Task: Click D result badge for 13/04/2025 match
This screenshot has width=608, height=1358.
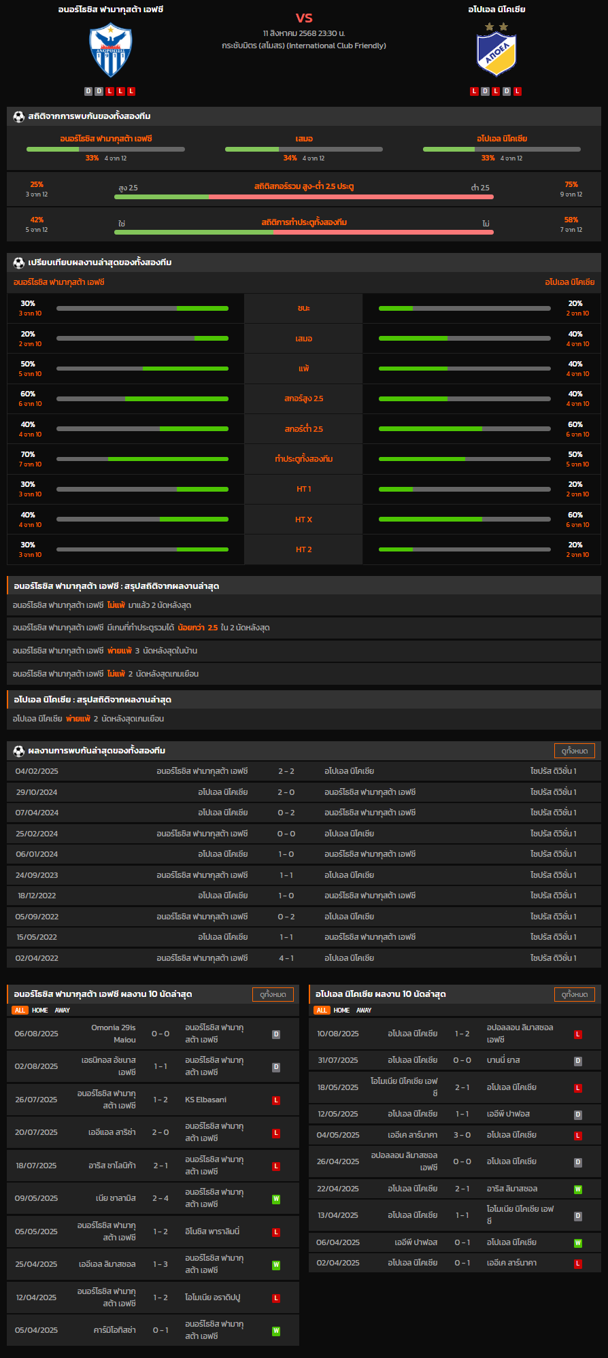Action: click(578, 1216)
